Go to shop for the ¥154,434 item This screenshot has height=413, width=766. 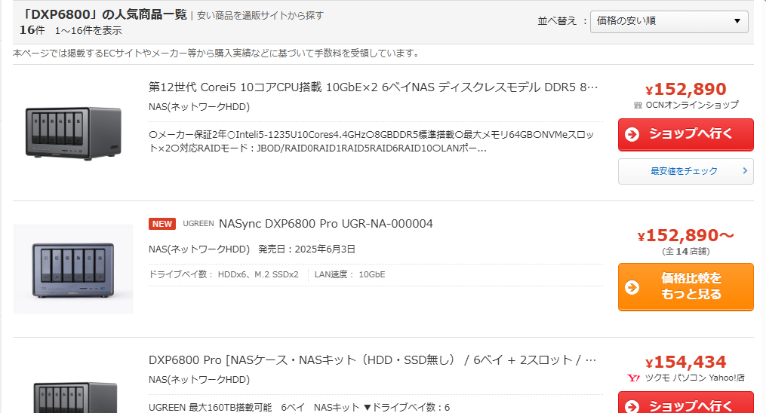[685, 403]
